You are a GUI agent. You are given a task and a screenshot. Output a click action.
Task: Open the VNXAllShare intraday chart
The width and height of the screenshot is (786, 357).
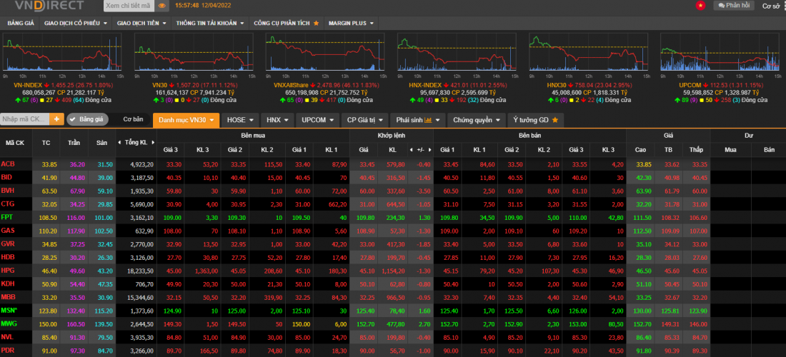point(325,52)
